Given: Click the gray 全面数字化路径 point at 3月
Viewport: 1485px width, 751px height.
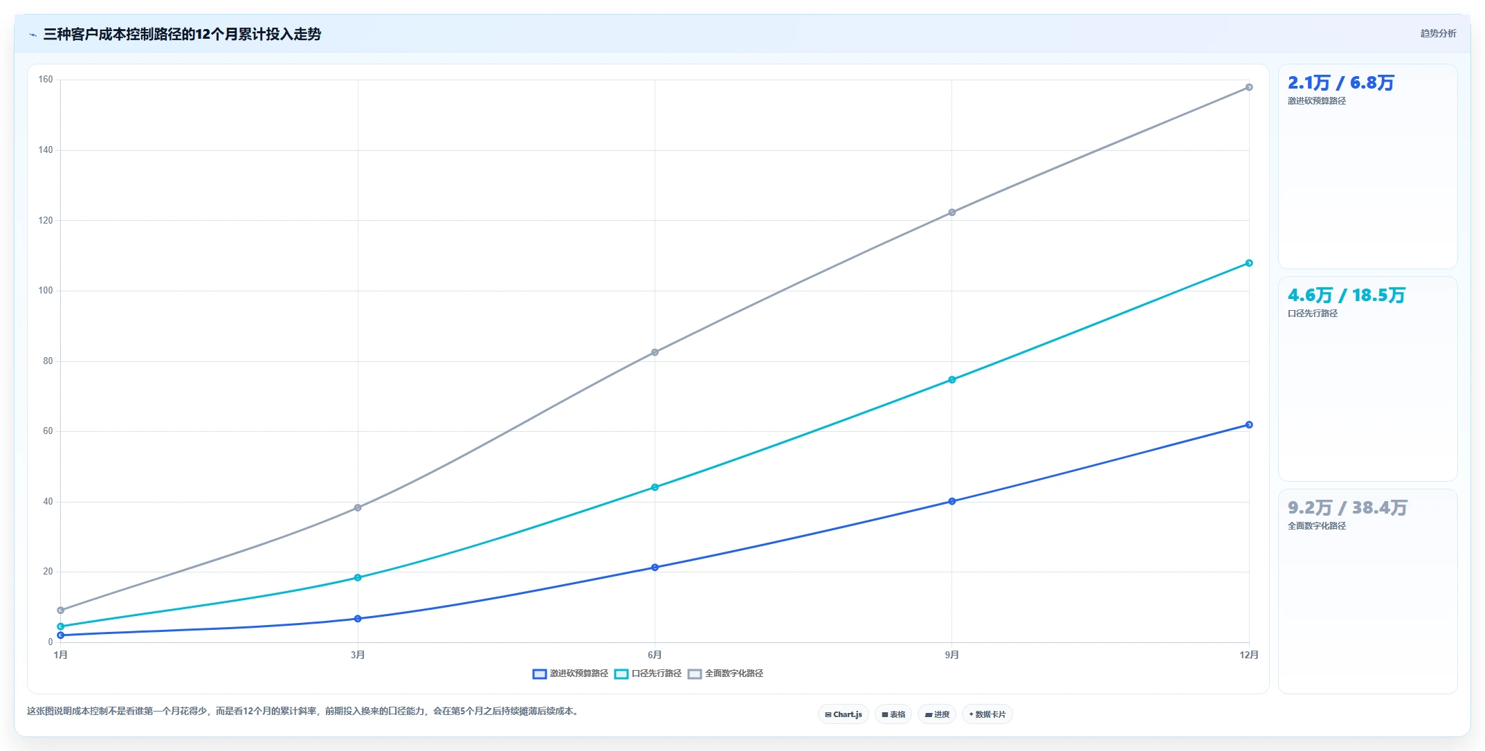Looking at the screenshot, I should (x=358, y=508).
